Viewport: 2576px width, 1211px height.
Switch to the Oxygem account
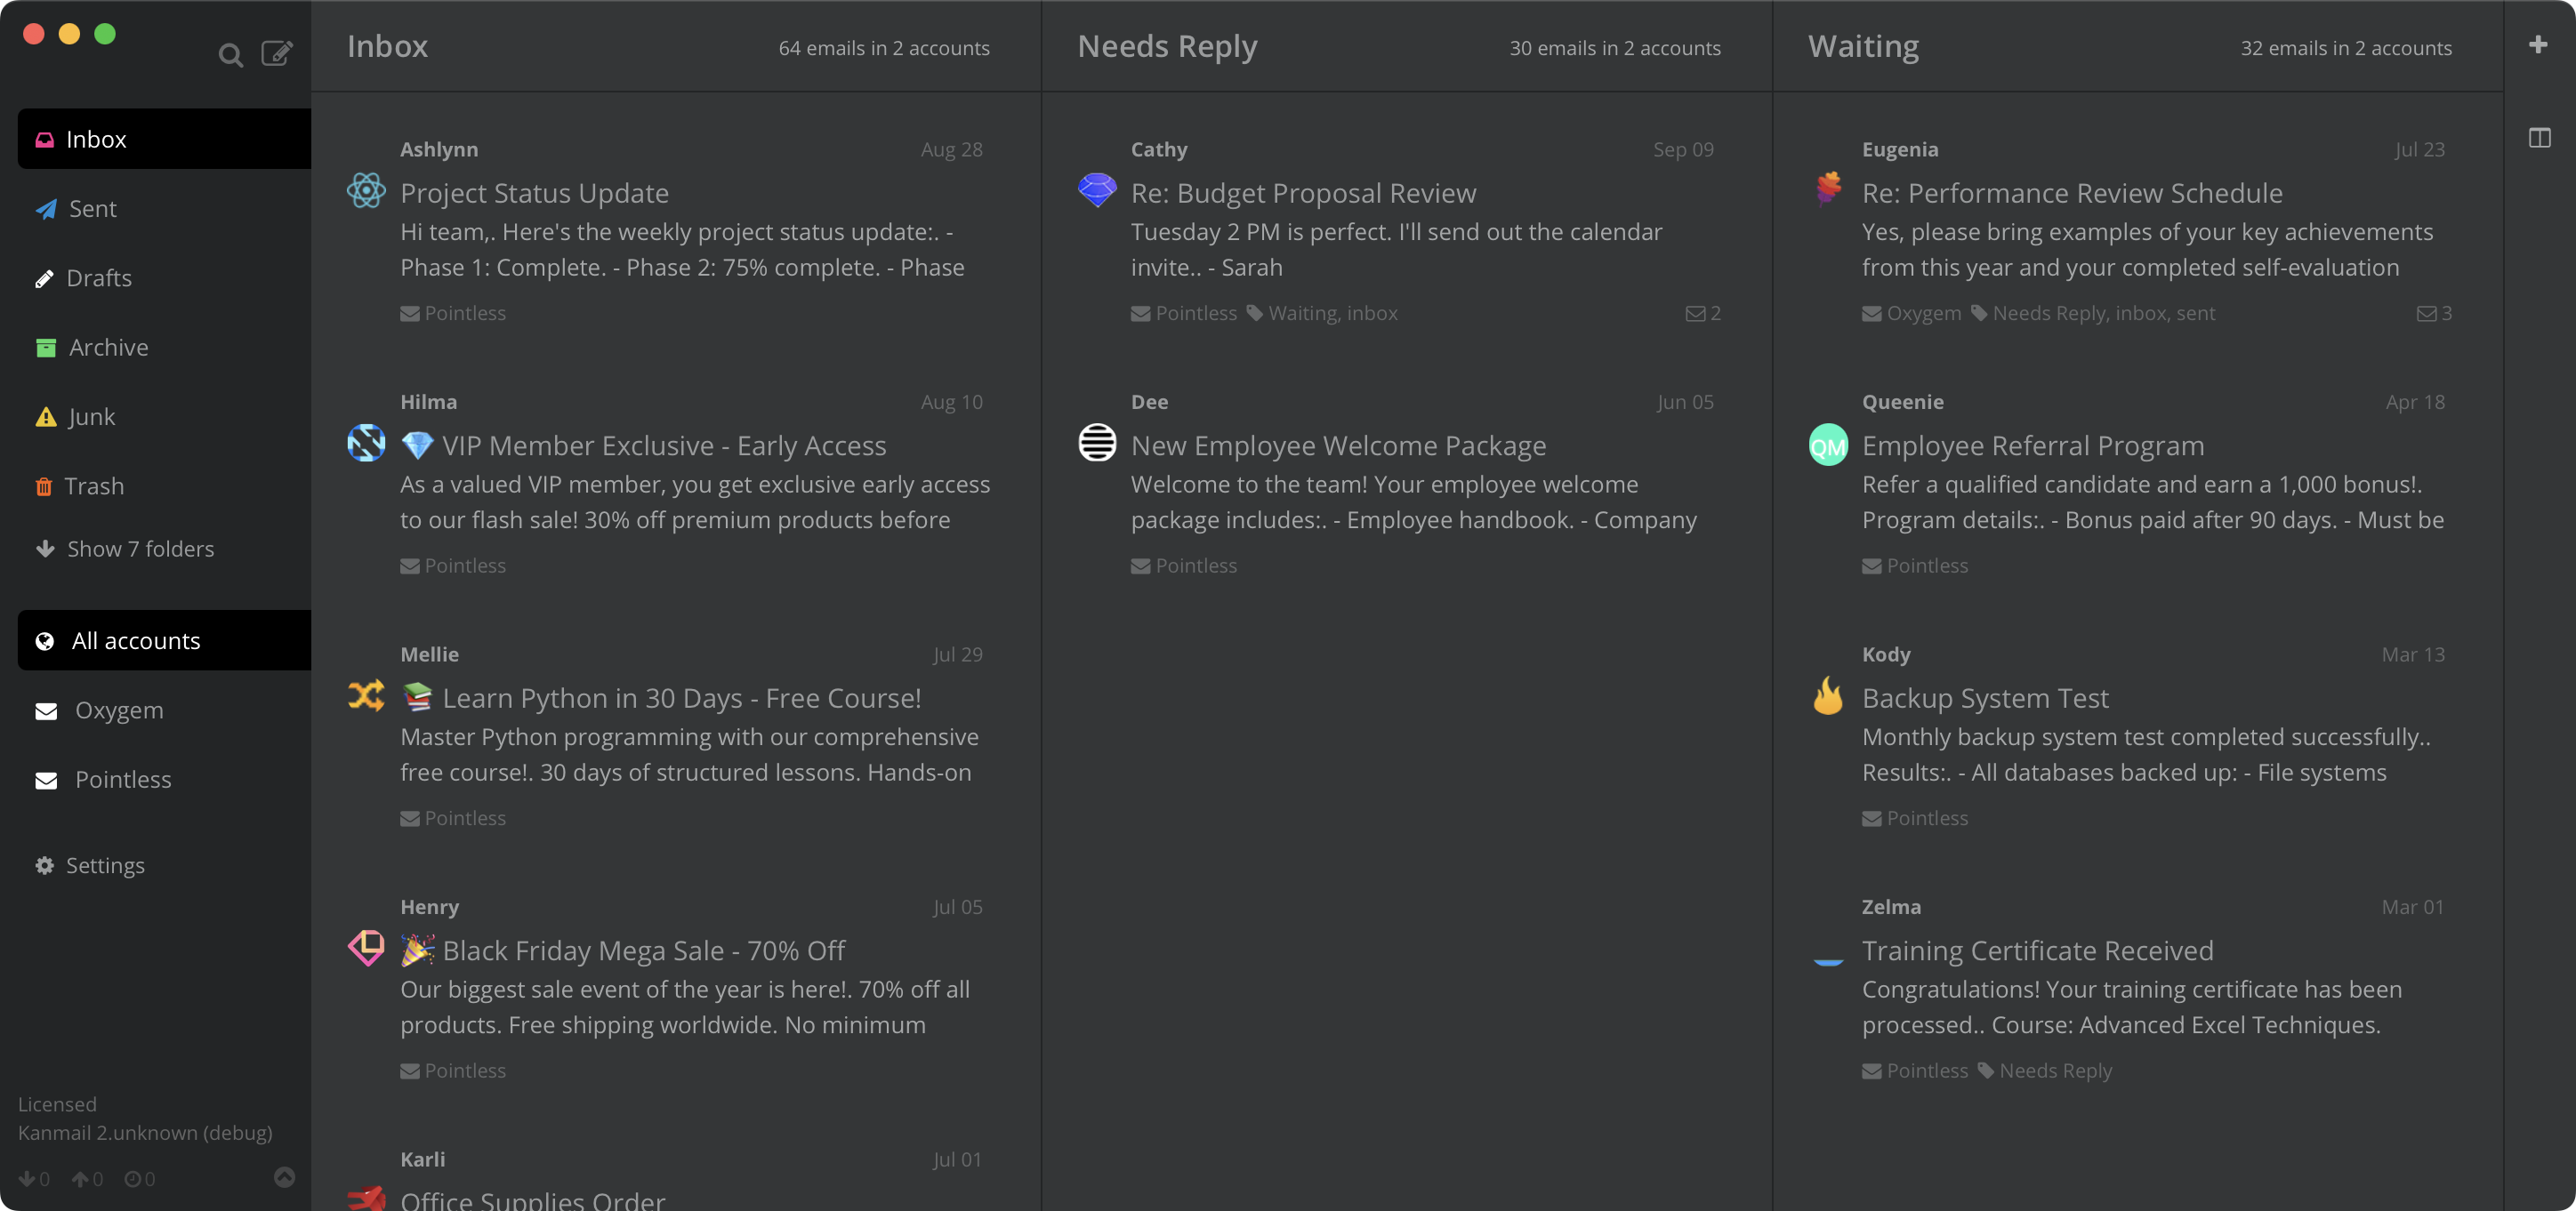[118, 710]
